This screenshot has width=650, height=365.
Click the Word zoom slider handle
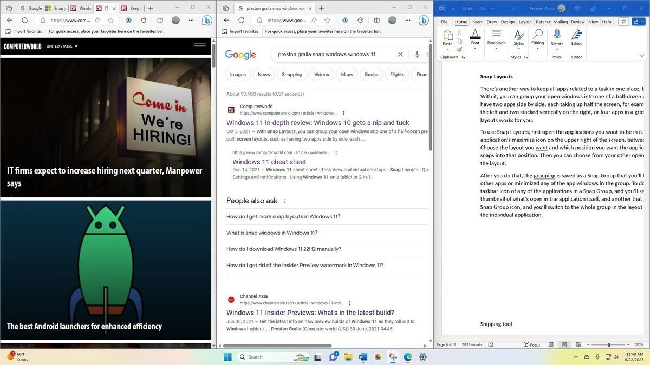(609, 344)
